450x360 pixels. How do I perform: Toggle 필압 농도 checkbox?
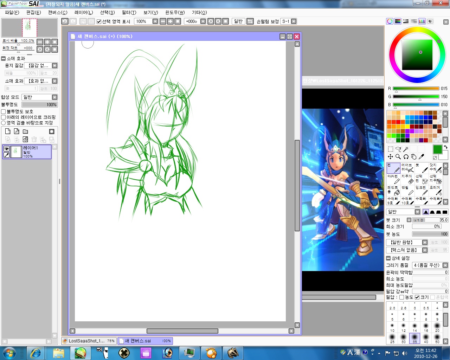click(x=402, y=297)
